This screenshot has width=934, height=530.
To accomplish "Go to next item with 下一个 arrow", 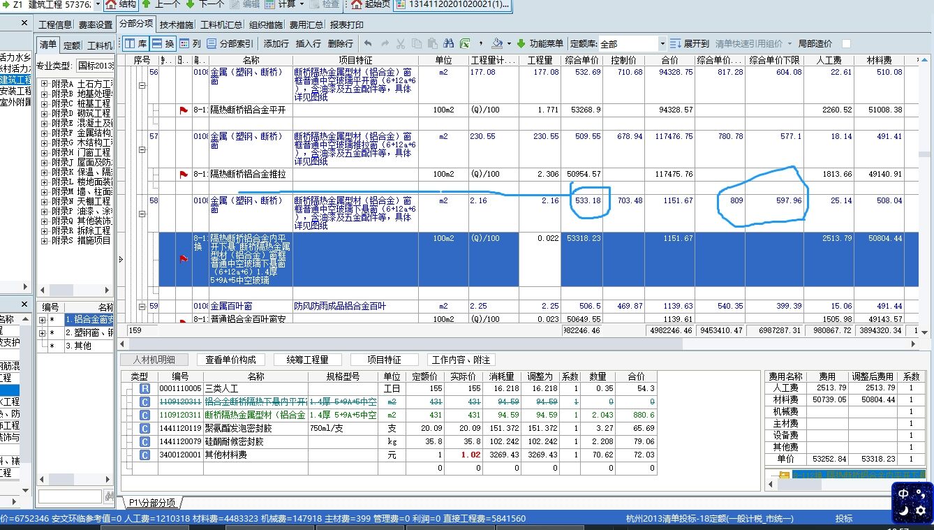I will (x=205, y=4).
